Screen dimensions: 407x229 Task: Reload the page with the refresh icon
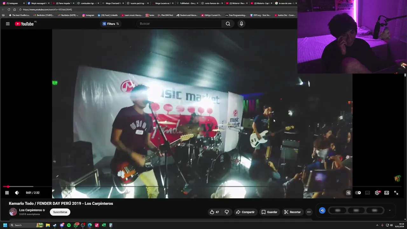(x=9, y=10)
